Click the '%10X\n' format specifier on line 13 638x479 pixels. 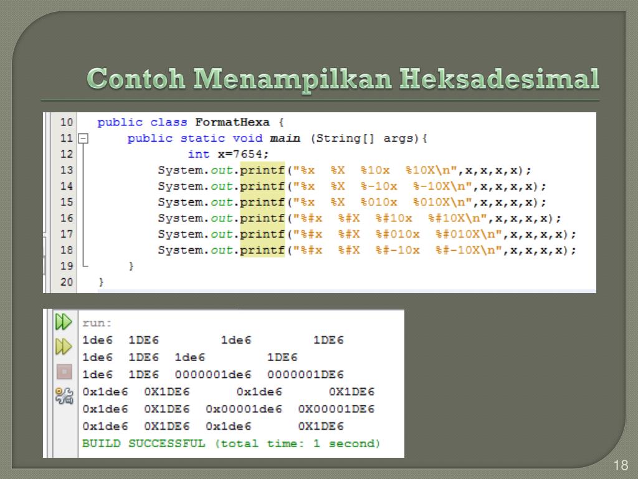[x=427, y=170]
